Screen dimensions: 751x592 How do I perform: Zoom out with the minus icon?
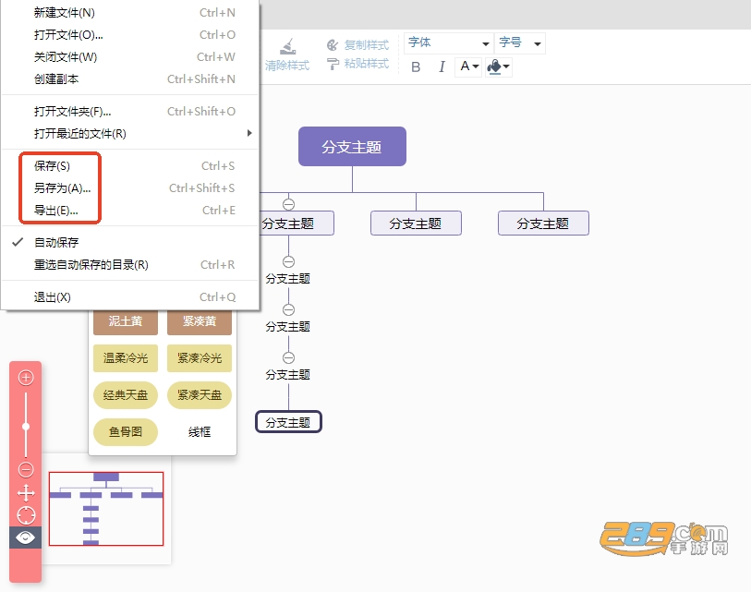[26, 469]
